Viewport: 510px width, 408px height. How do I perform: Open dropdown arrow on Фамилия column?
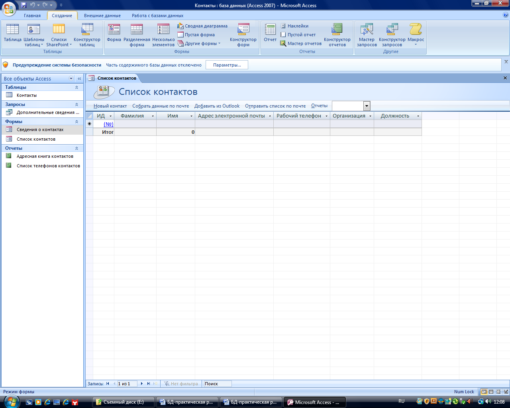click(153, 116)
